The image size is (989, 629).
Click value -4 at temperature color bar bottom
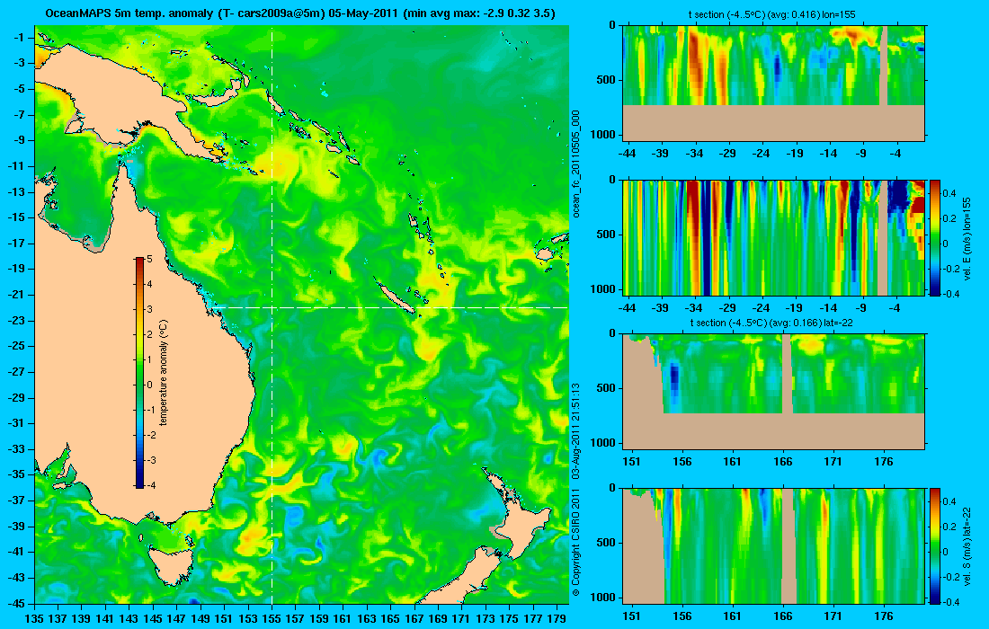click(x=151, y=485)
